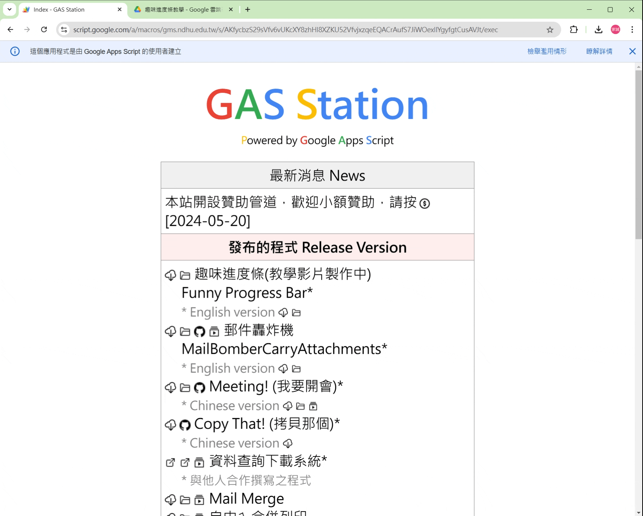Click the address bar URL
The width and height of the screenshot is (643, 516).
[285, 30]
